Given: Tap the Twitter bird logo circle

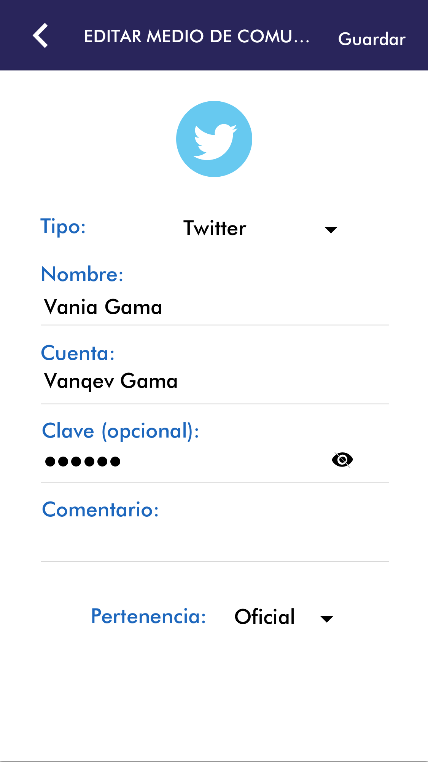Looking at the screenshot, I should pos(214,139).
